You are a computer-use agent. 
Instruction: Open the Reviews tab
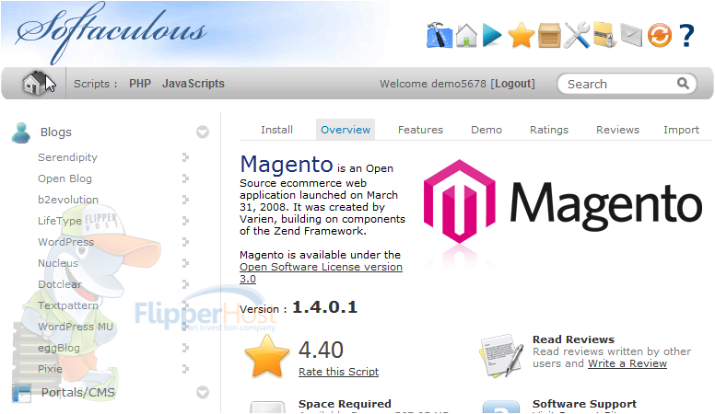tap(618, 130)
